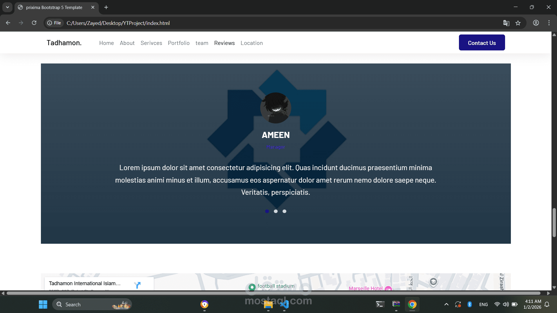Select the third carousel dot indicator

[284, 211]
